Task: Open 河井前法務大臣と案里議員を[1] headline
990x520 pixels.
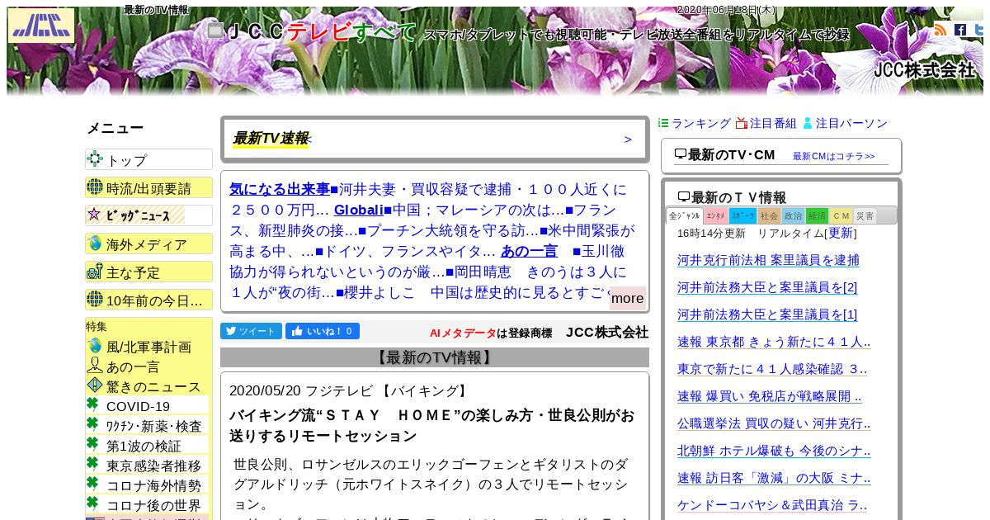Action: (x=767, y=314)
